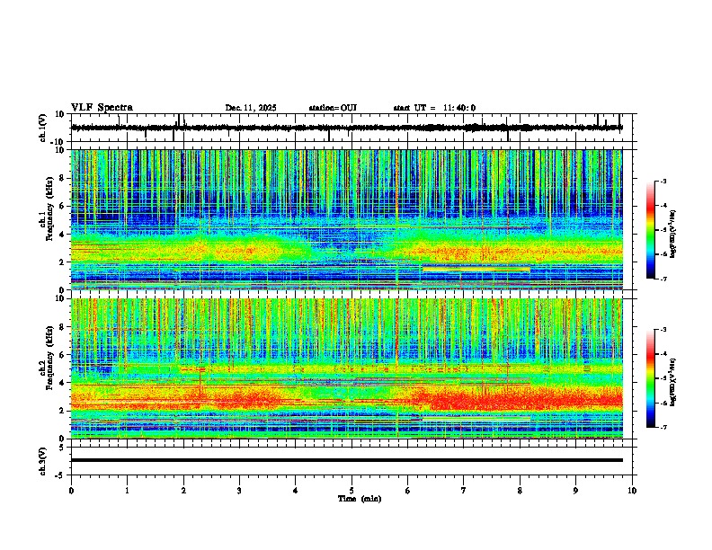Click the ch.1 voltage waveform trace

coord(346,128)
